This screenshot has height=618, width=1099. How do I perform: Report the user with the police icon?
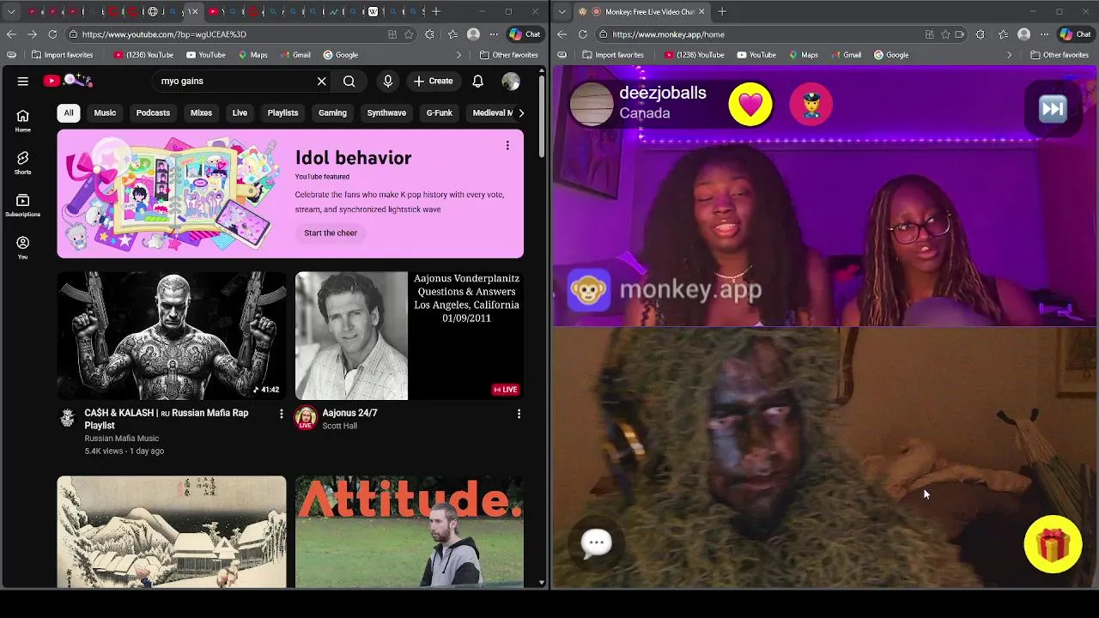pyautogui.click(x=811, y=105)
